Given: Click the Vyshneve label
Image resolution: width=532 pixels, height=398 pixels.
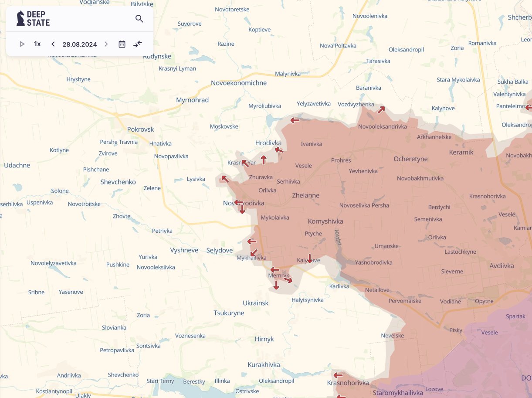Looking at the screenshot, I should [184, 250].
